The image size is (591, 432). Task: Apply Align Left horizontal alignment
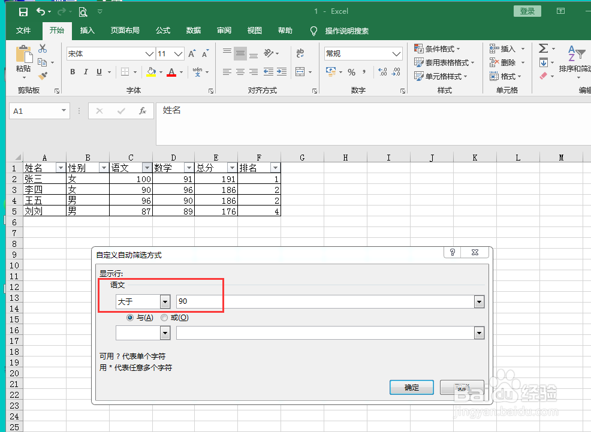pos(227,71)
